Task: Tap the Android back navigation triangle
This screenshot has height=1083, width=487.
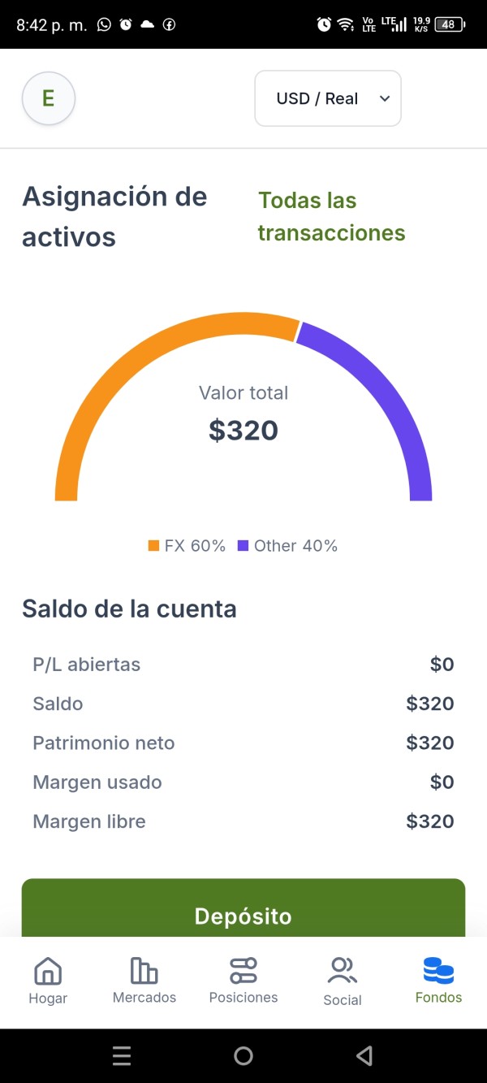Action: [364, 1055]
